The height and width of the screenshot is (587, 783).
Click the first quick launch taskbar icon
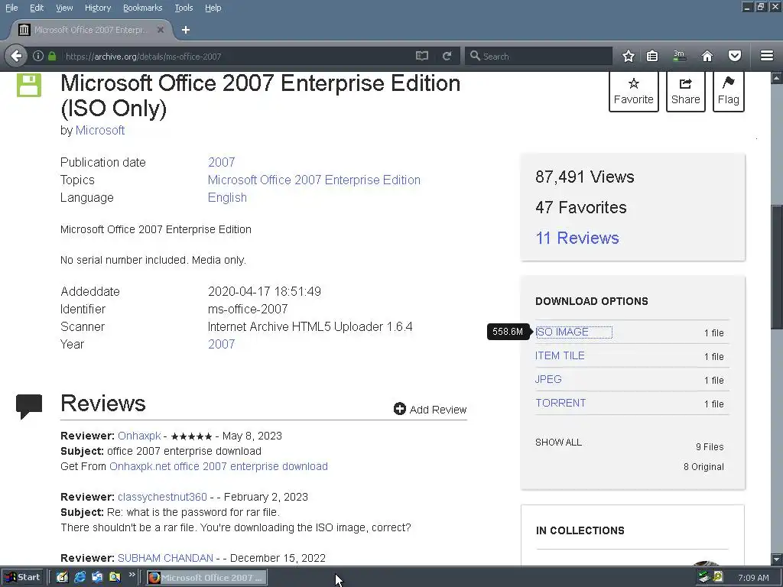coord(62,577)
